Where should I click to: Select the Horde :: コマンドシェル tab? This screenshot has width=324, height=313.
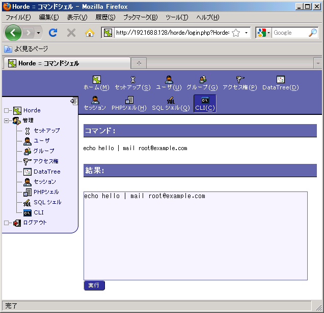pos(67,63)
